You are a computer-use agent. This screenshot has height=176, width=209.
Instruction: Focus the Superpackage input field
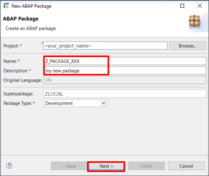(125, 94)
